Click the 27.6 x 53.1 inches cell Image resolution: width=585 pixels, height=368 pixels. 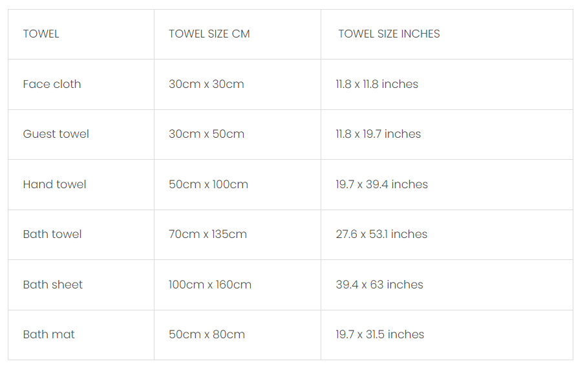coord(447,235)
